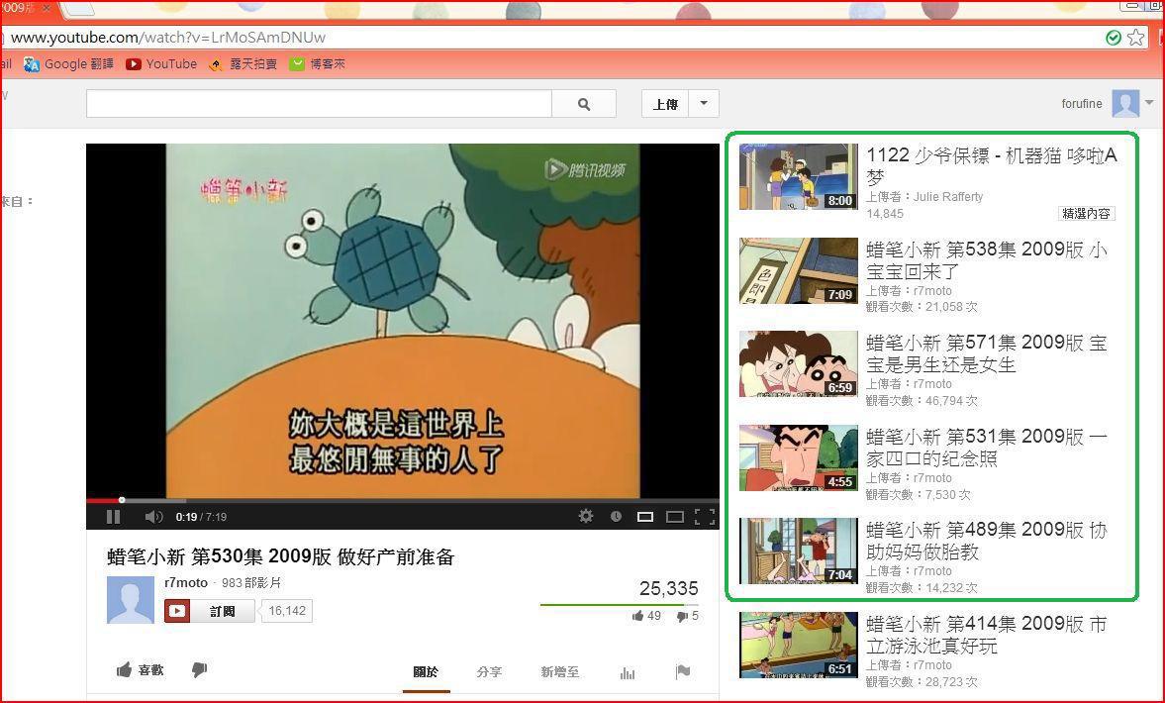
Task: Click the red progress scrubber handle
Action: tap(122, 500)
